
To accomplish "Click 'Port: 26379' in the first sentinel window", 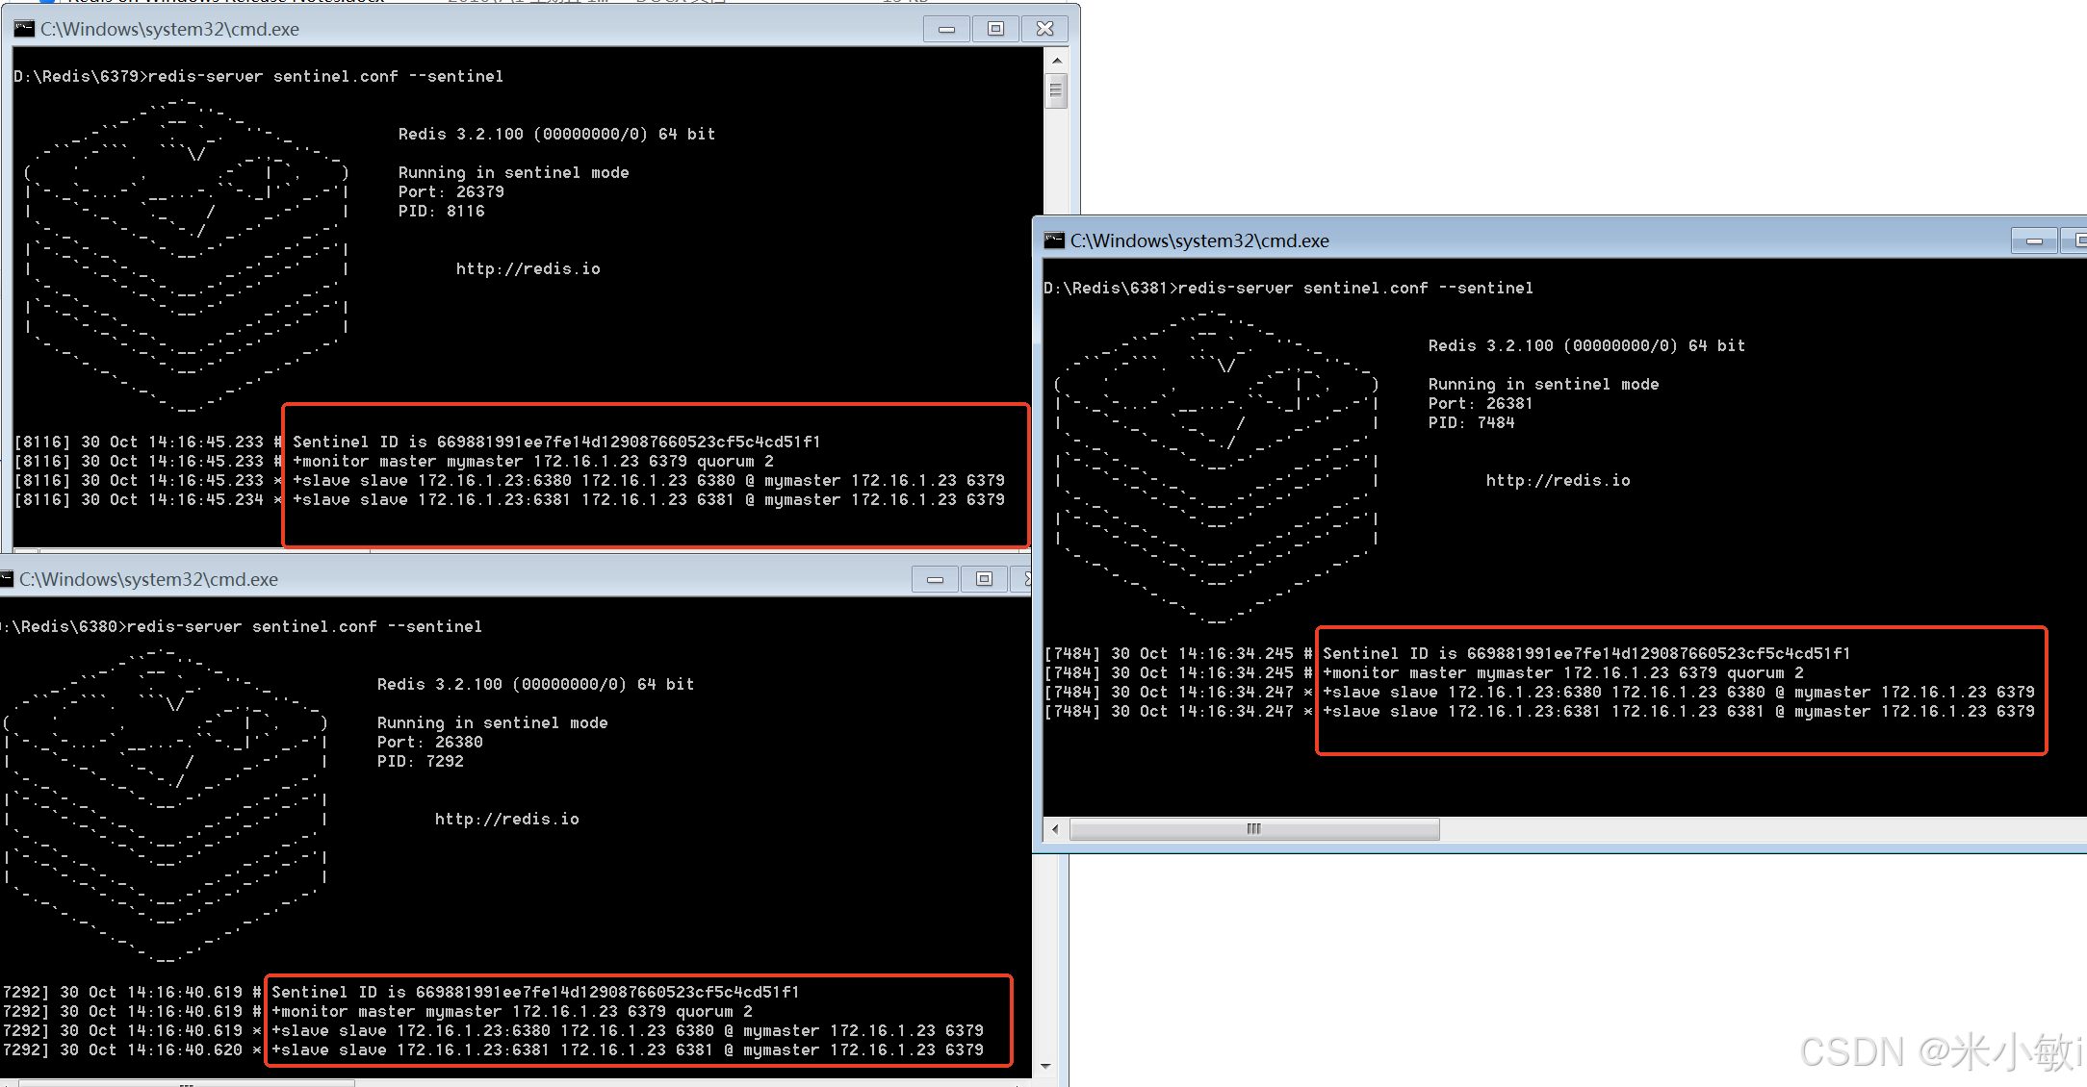I will click(x=451, y=191).
